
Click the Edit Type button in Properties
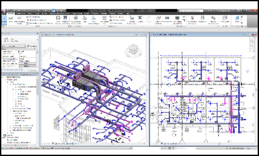[x=32, y=46]
